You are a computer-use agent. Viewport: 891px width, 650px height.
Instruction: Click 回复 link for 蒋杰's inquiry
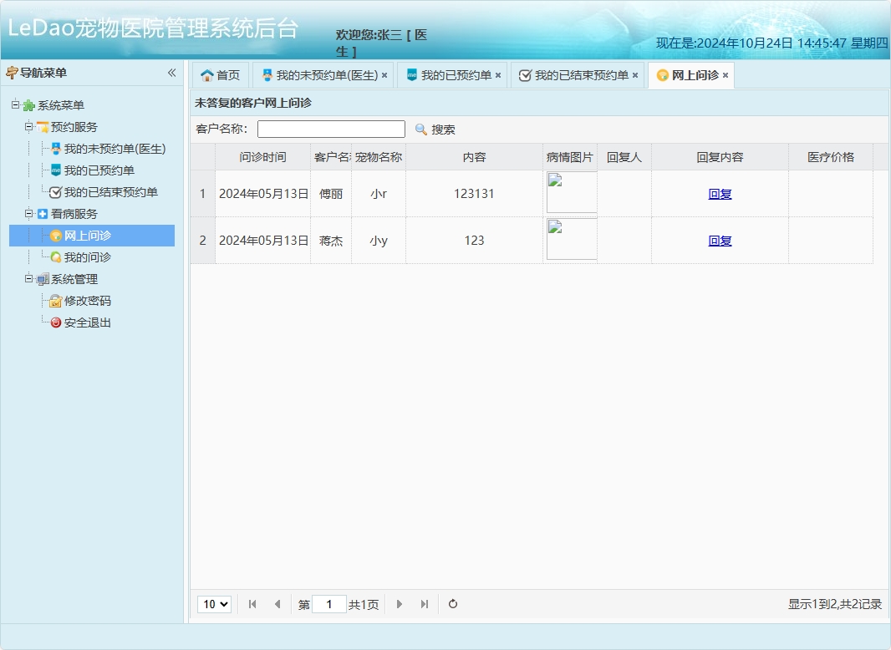point(719,241)
